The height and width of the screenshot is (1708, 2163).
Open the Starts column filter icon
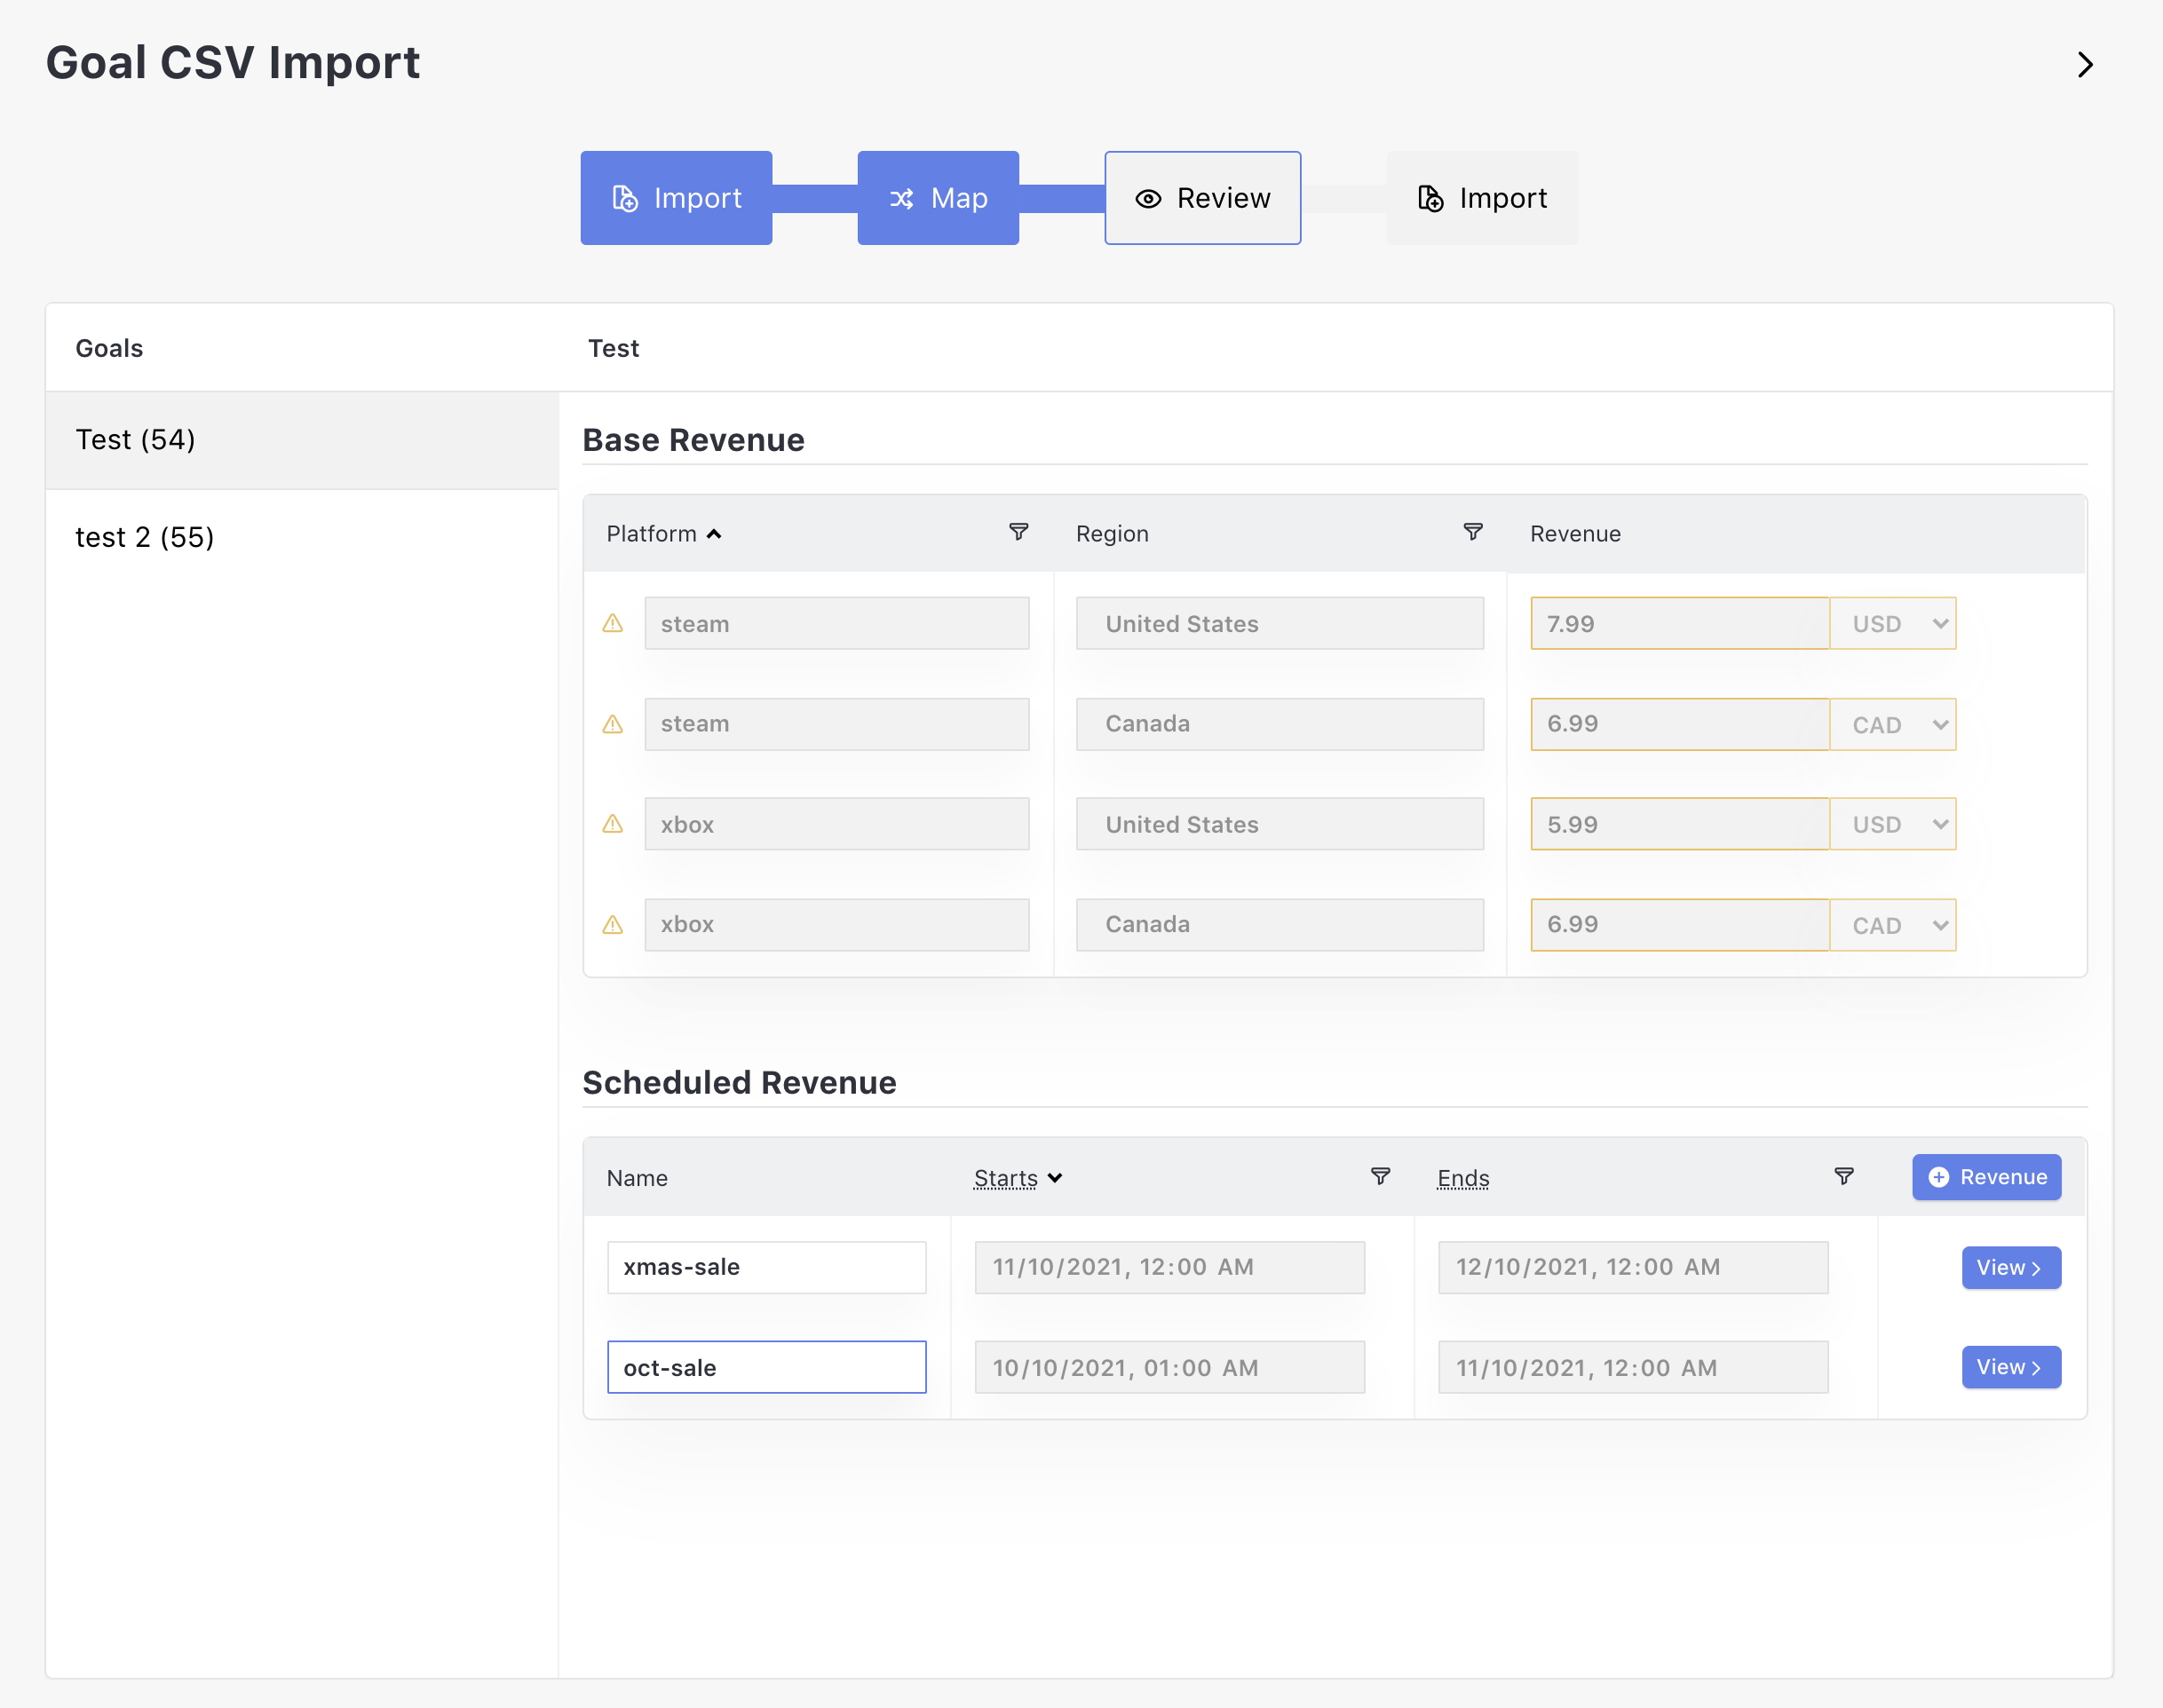pyautogui.click(x=1380, y=1176)
